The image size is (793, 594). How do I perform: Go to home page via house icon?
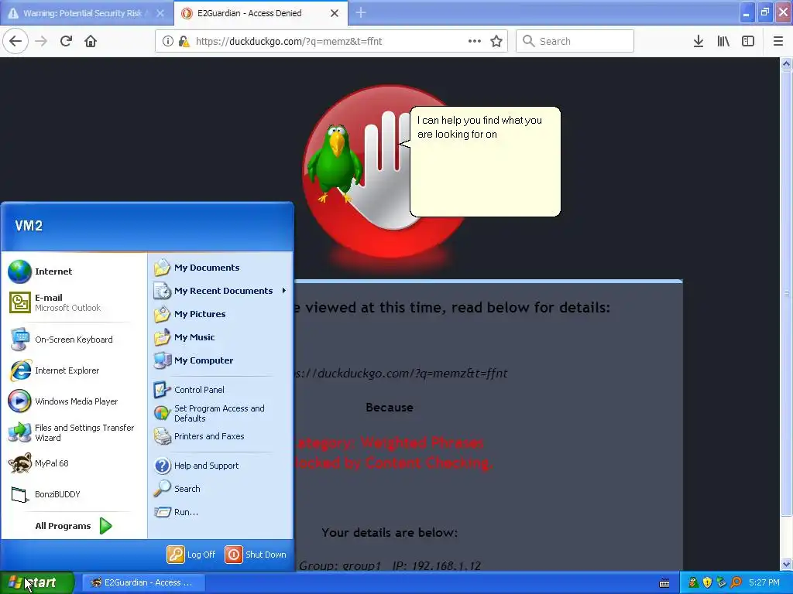point(91,41)
